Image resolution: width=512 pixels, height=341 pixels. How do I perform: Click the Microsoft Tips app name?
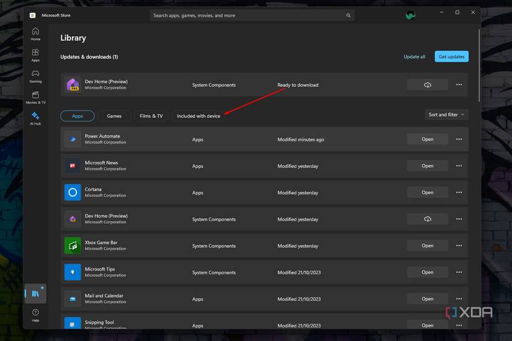[x=99, y=269]
